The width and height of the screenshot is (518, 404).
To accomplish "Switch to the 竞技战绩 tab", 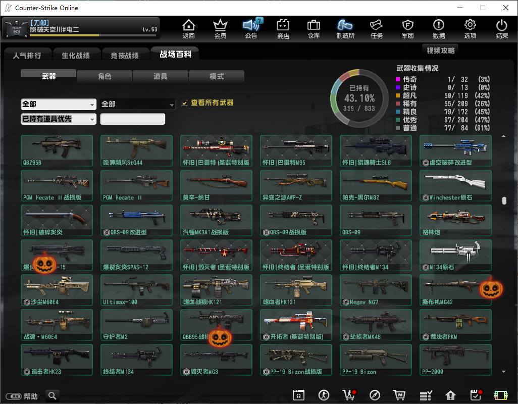I will click(125, 55).
